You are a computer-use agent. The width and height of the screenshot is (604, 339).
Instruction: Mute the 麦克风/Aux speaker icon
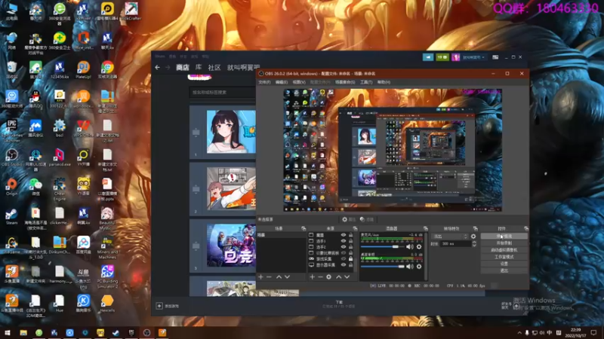pos(410,247)
